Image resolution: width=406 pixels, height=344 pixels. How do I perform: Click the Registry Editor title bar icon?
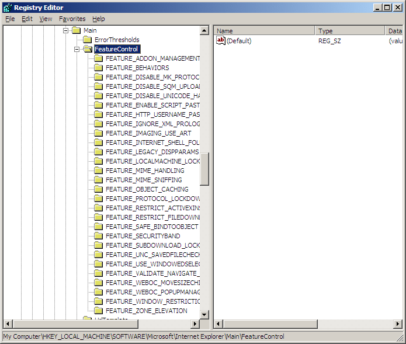pos(8,8)
